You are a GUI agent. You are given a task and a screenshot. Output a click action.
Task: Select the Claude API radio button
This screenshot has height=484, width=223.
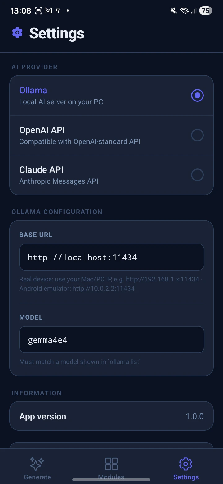pyautogui.click(x=197, y=175)
